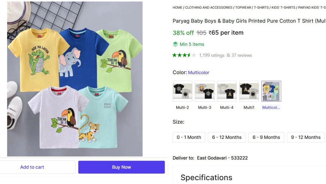Select the Multi-2 color thumbnail
The width and height of the screenshot is (326, 184).
182,91
